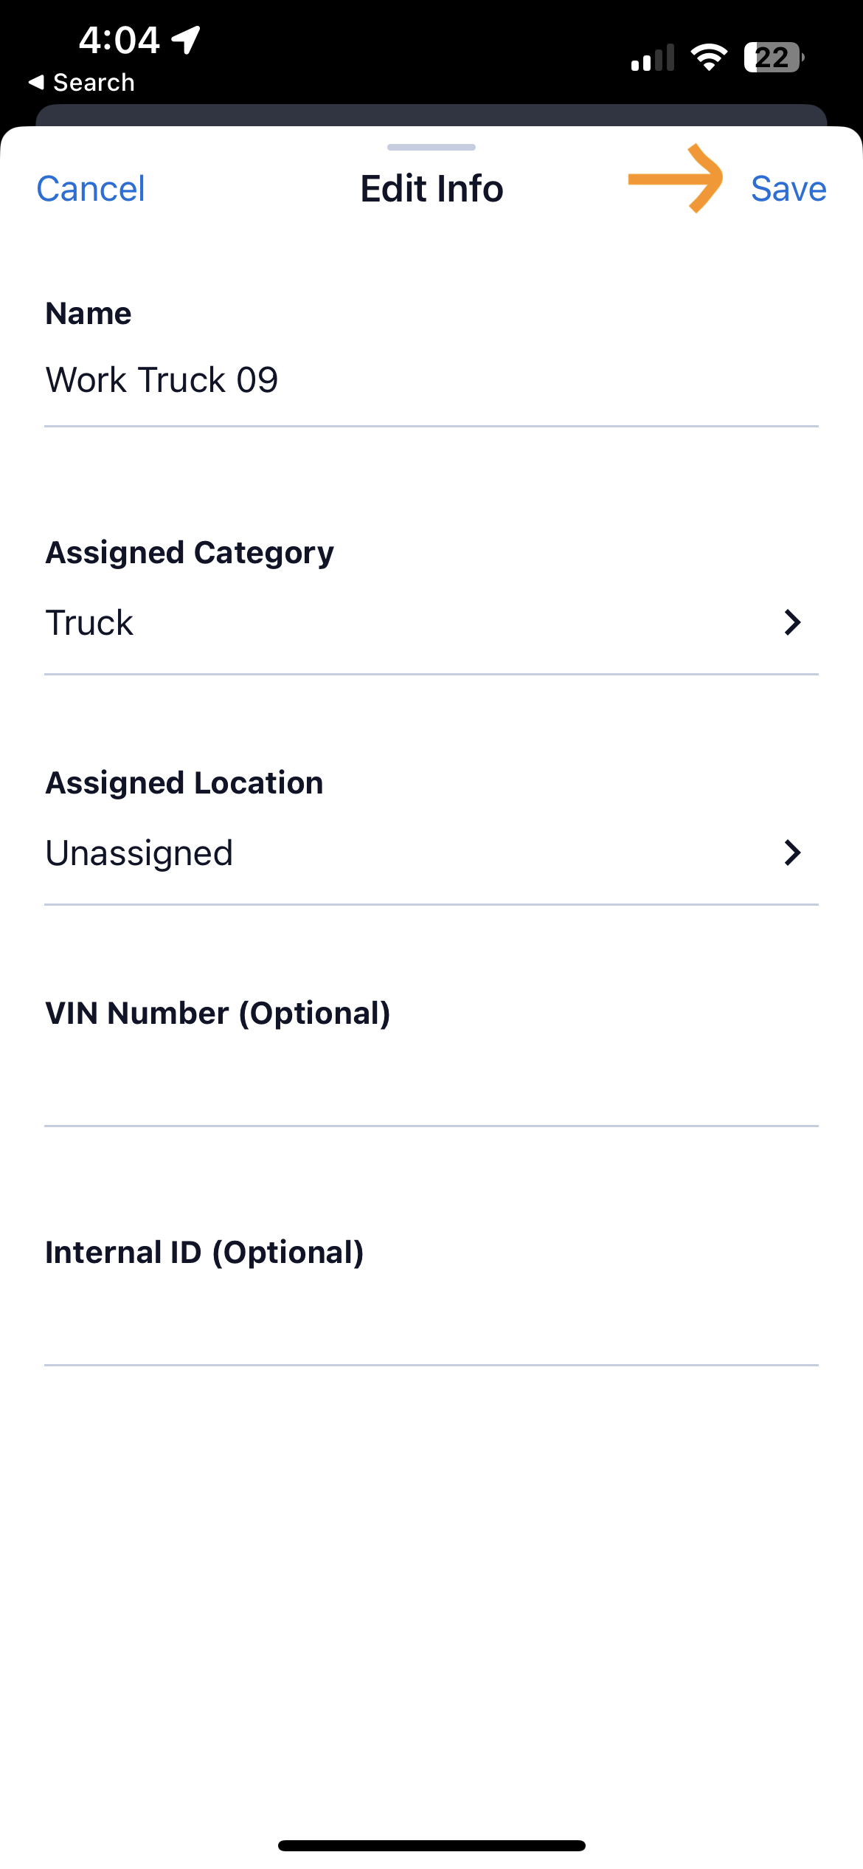Click the Edit Info title
Viewport: 863px width, 1869px height.
[x=431, y=189]
